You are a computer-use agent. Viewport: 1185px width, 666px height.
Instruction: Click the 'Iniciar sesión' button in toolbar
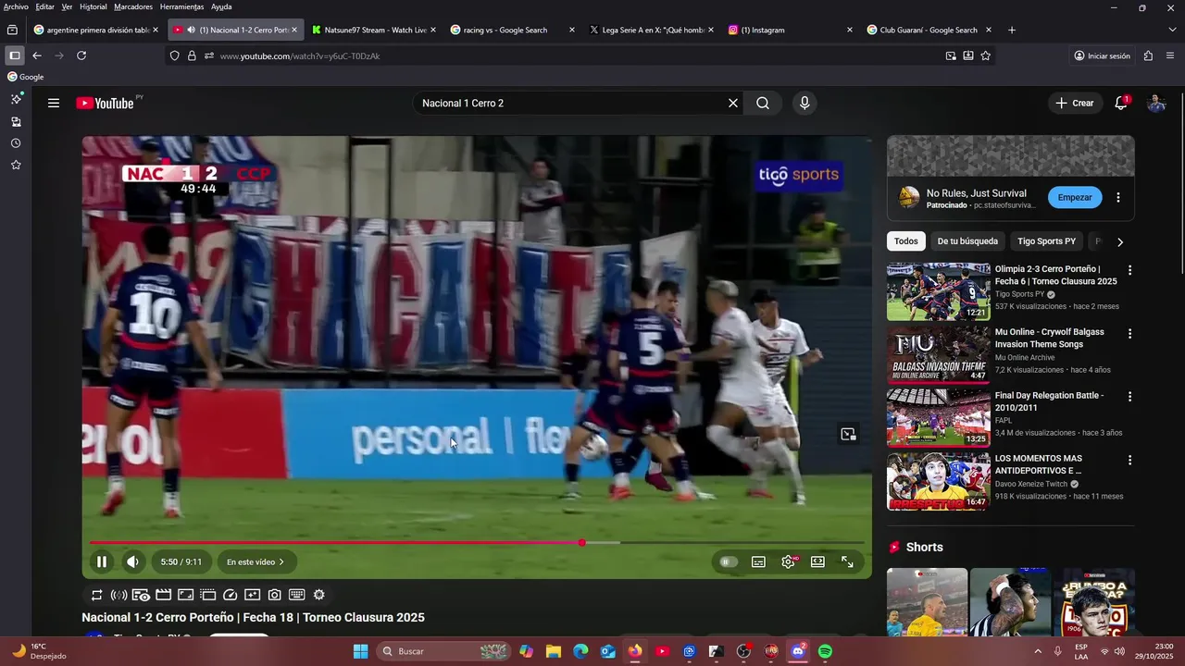1102,55
